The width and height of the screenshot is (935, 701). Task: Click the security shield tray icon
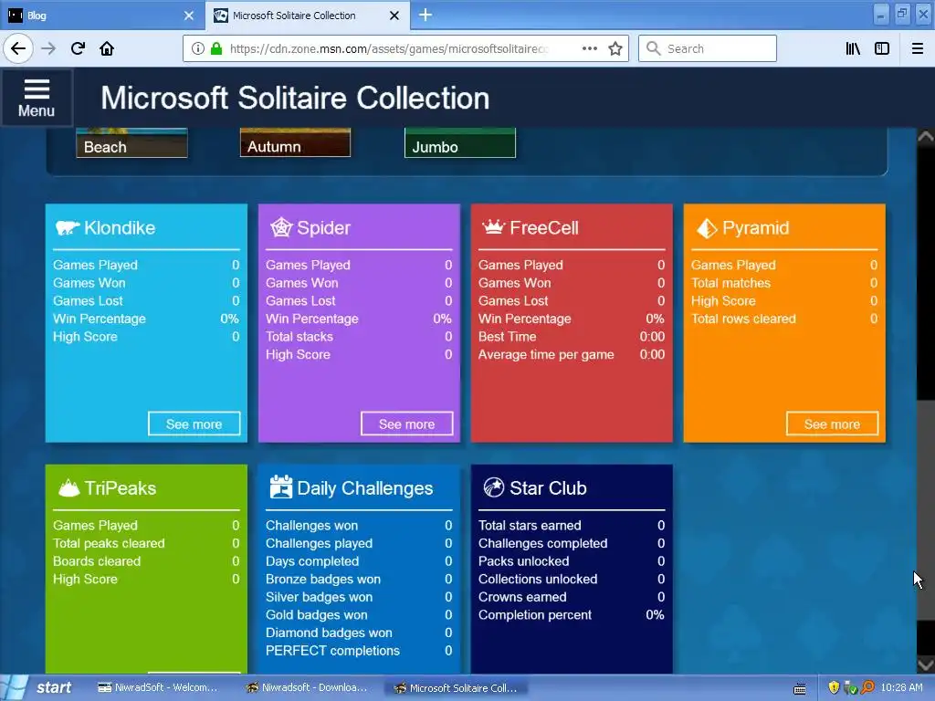point(834,688)
